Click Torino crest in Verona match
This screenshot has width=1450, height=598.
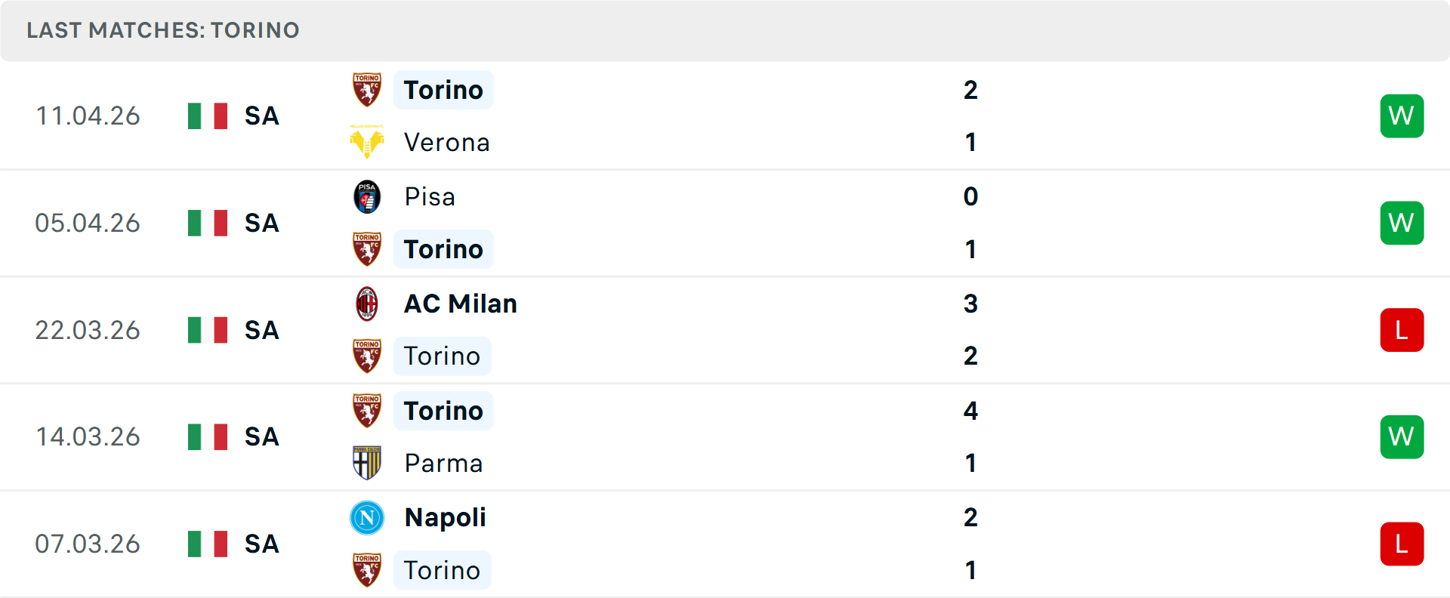[x=367, y=90]
